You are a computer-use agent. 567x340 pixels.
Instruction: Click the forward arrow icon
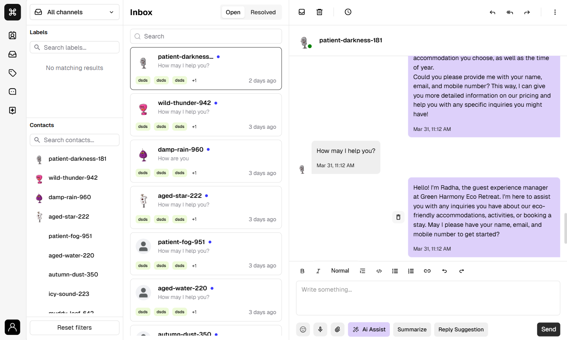[527, 13]
